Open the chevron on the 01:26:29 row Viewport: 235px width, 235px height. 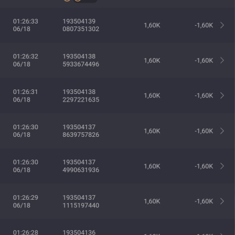[222, 202]
